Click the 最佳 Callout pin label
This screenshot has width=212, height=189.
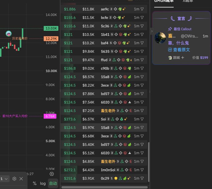pyautogui.click(x=180, y=29)
